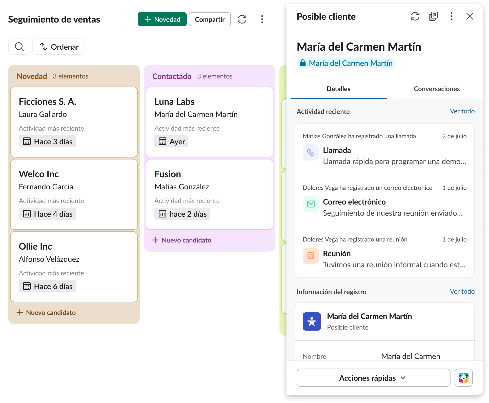Viewport: 489px width, 403px height.
Task: Click the search magnifier icon
Action: click(19, 47)
